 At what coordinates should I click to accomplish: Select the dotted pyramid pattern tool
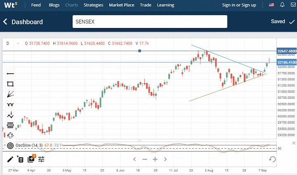[x=10, y=135]
